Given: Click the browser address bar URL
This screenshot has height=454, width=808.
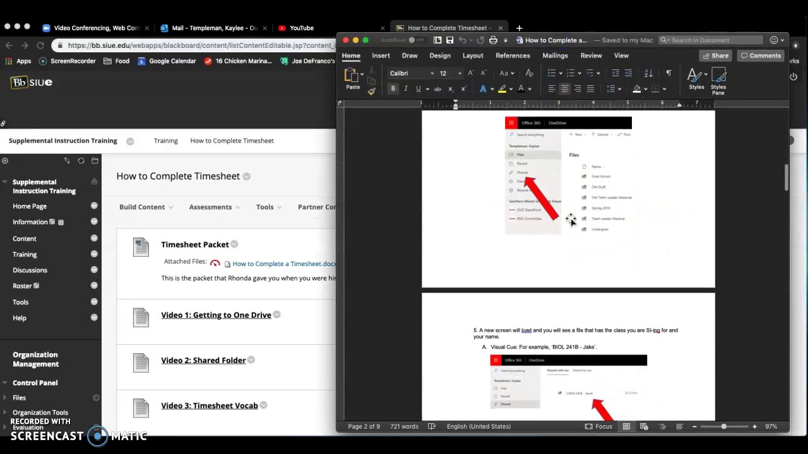Looking at the screenshot, I should [x=201, y=45].
